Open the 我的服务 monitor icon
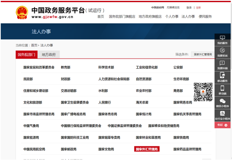Viewport: 232px width, 160px height. click(222, 38)
